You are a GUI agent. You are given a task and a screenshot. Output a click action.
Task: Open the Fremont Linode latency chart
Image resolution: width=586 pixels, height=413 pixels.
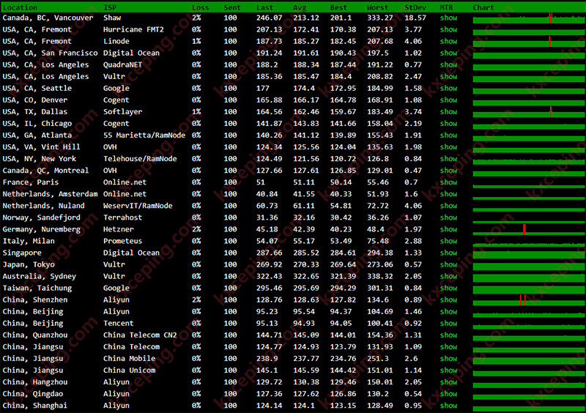tap(528, 42)
